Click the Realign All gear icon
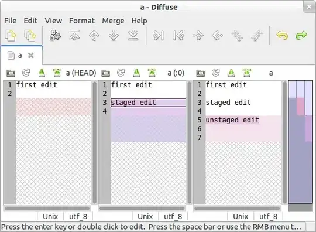The height and width of the screenshot is (232, 316). pos(55,36)
